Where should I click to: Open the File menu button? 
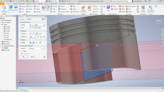pos(2,4)
